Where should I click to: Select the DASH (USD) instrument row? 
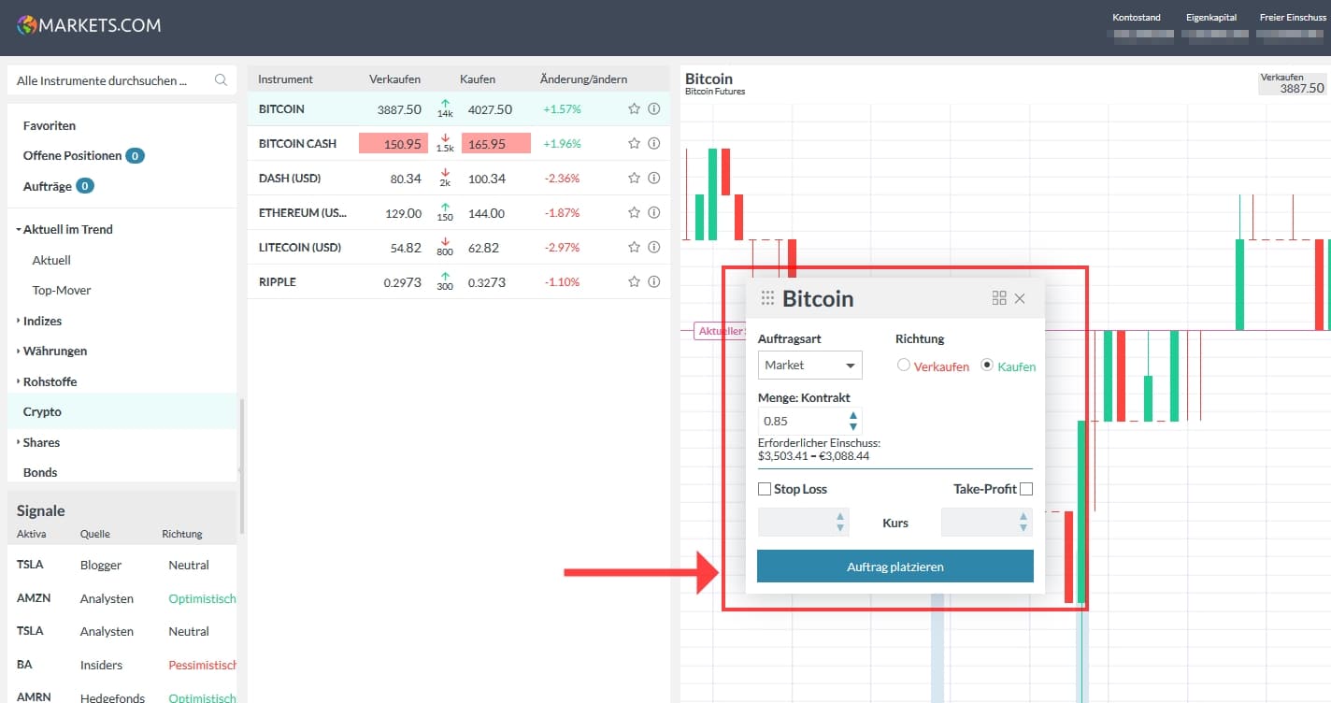(458, 179)
